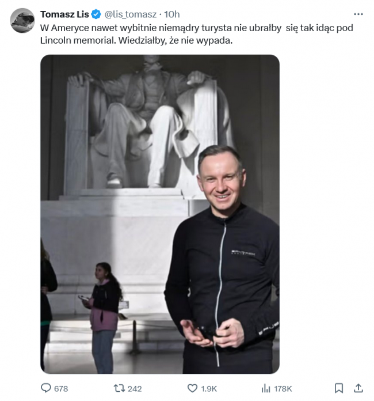Open Tomasz Lis profile avatar
The height and width of the screenshot is (401, 374).
22,21
